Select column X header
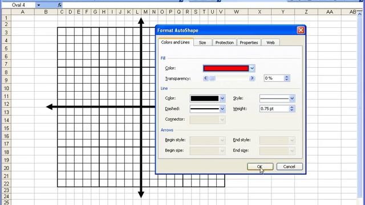Image resolution: width=365 pixels, height=205 pixels. (260, 12)
